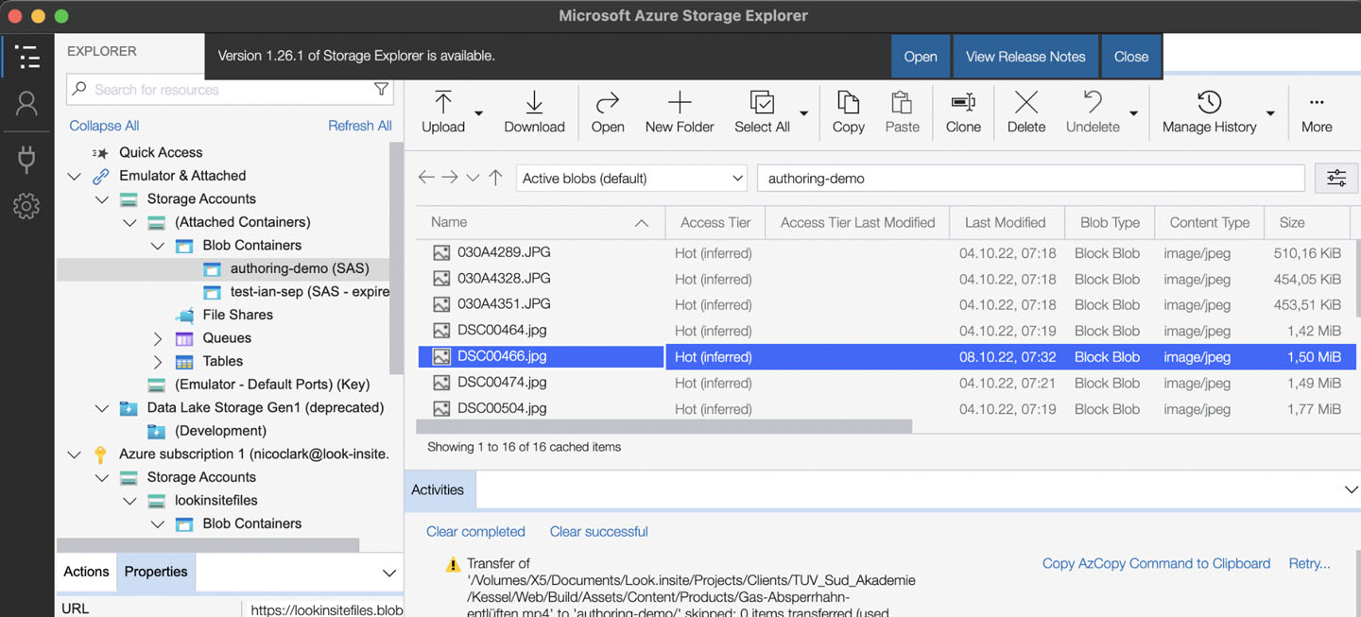The width and height of the screenshot is (1361, 617).
Task: Click the image icon of 030A4289.JPG
Action: coord(441,252)
